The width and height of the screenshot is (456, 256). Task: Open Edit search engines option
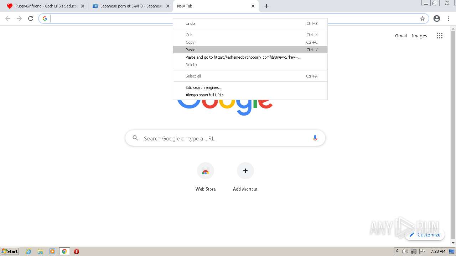click(x=250, y=87)
